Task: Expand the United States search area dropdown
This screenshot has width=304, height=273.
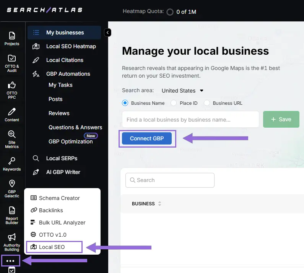Action: point(182,91)
